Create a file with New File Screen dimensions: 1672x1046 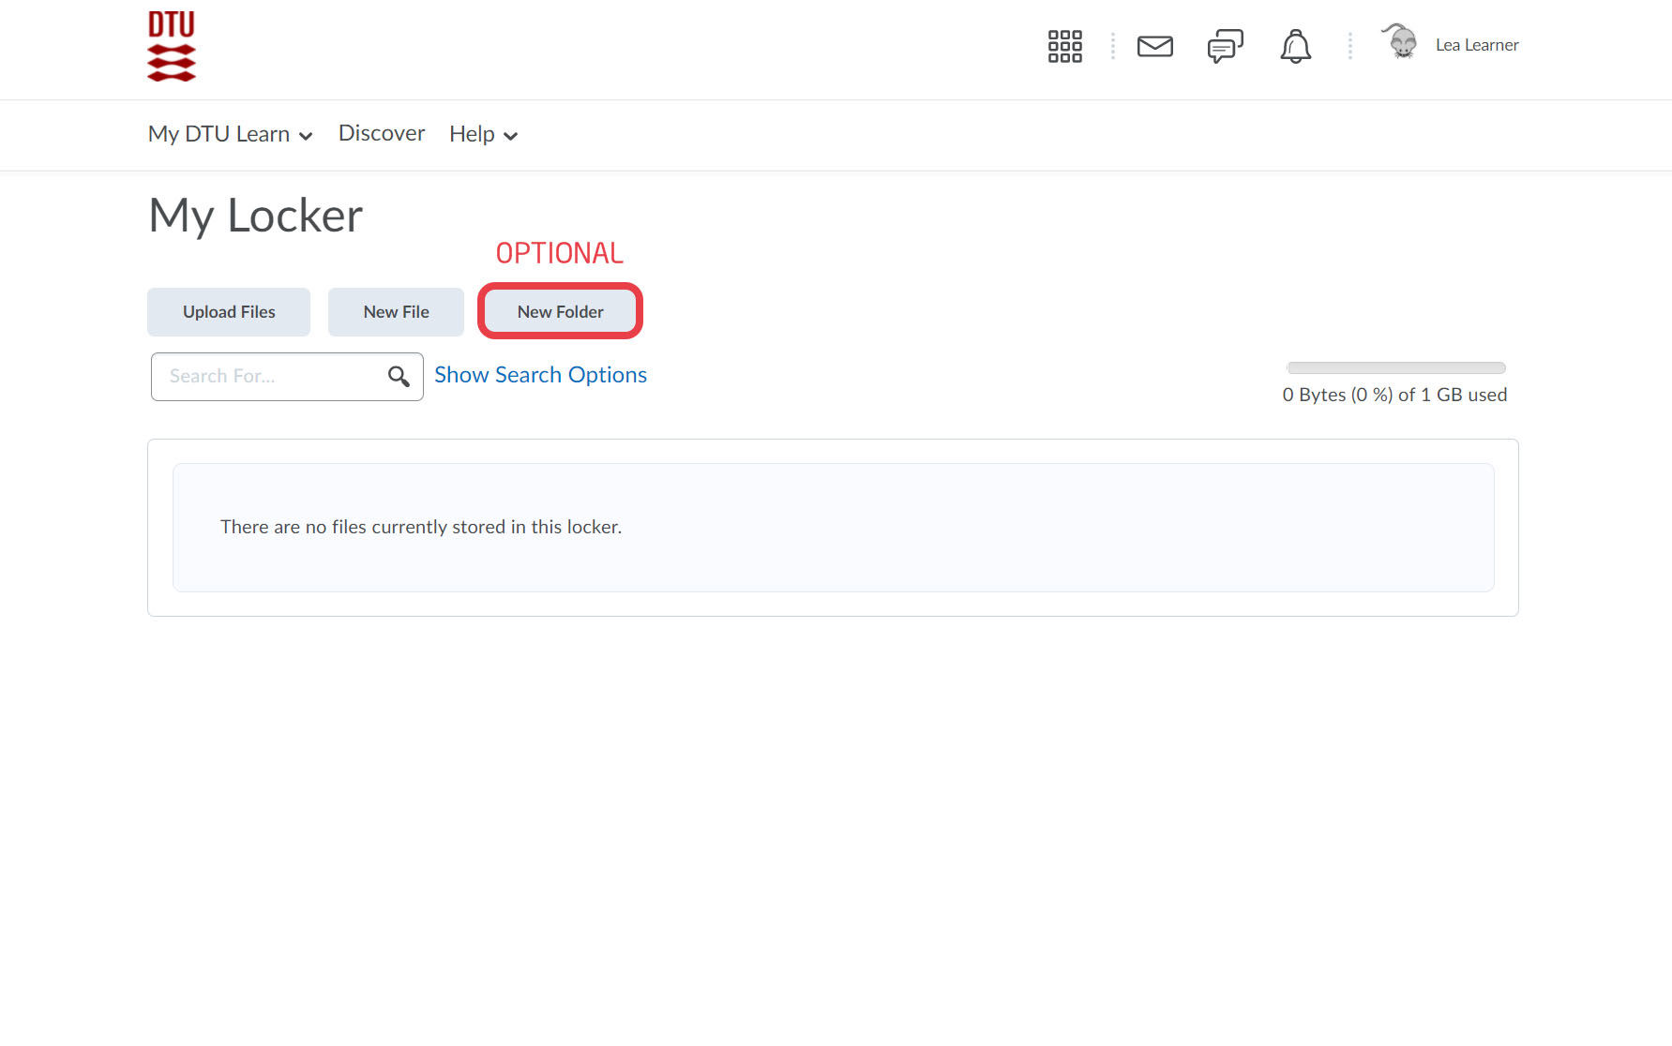[396, 312]
